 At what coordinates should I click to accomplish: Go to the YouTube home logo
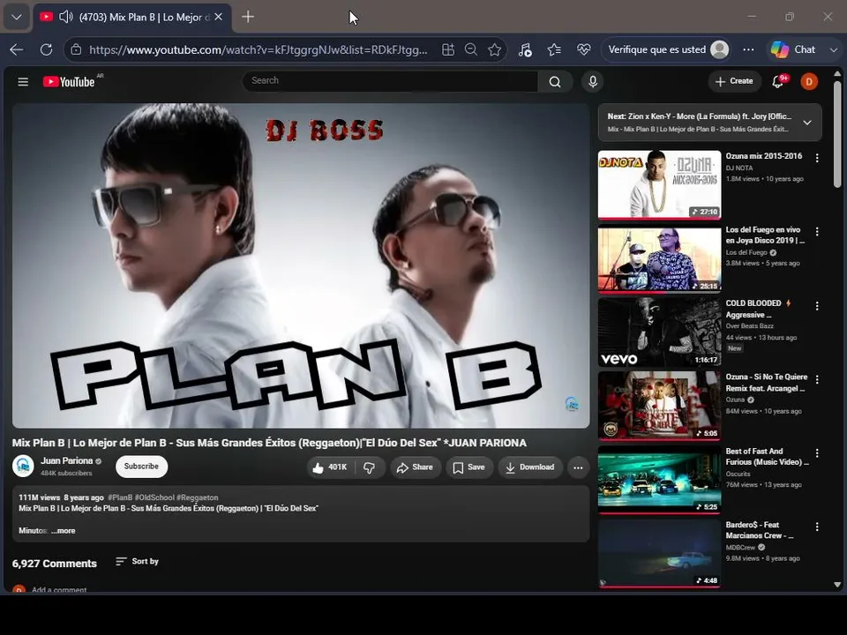tap(69, 81)
